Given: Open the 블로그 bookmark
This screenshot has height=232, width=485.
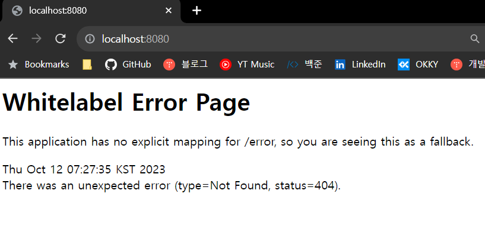Looking at the screenshot, I should click(x=186, y=65).
